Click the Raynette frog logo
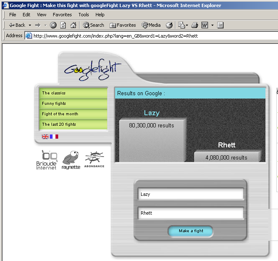 [71, 160]
